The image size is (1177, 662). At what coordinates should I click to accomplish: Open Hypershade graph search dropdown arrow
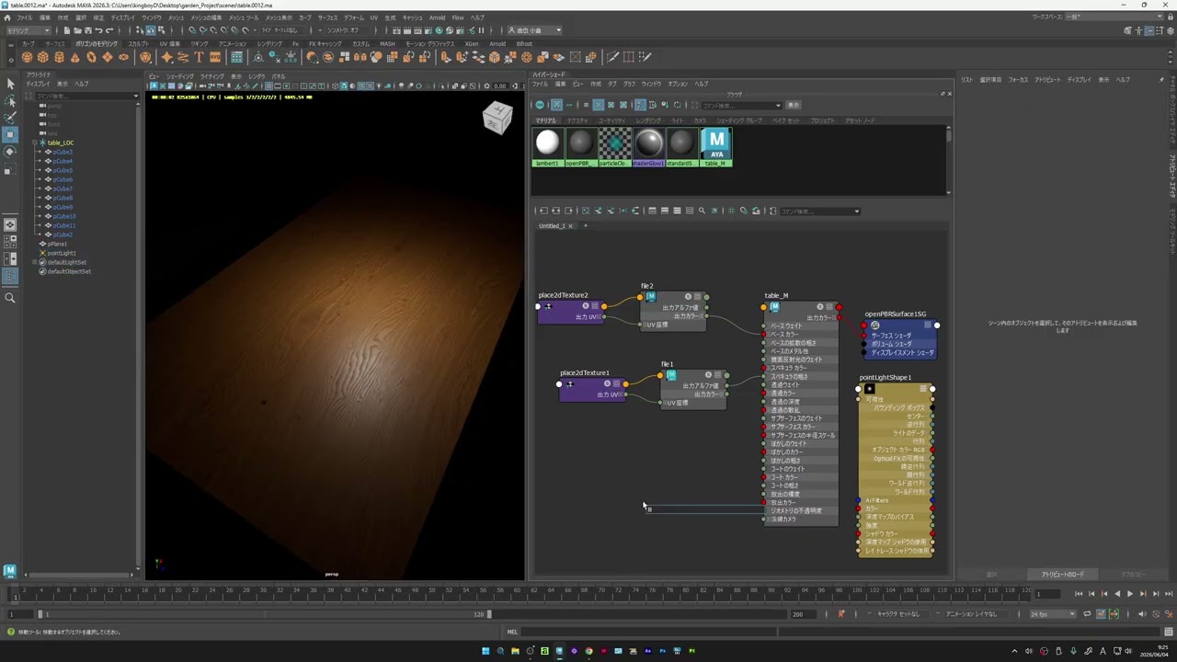point(857,211)
